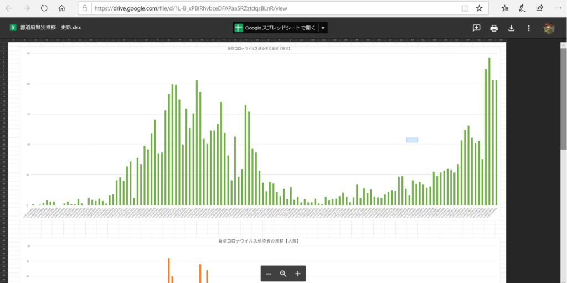The image size is (567, 283).
Task: Click the add notes pen icon
Action: click(x=522, y=8)
